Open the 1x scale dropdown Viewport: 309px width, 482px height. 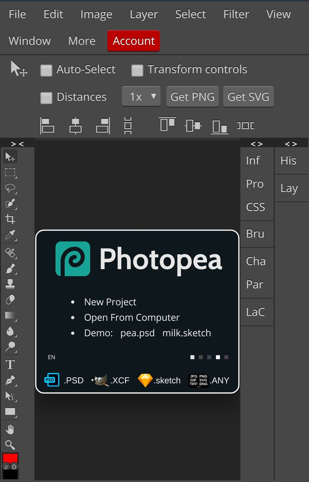point(141,97)
